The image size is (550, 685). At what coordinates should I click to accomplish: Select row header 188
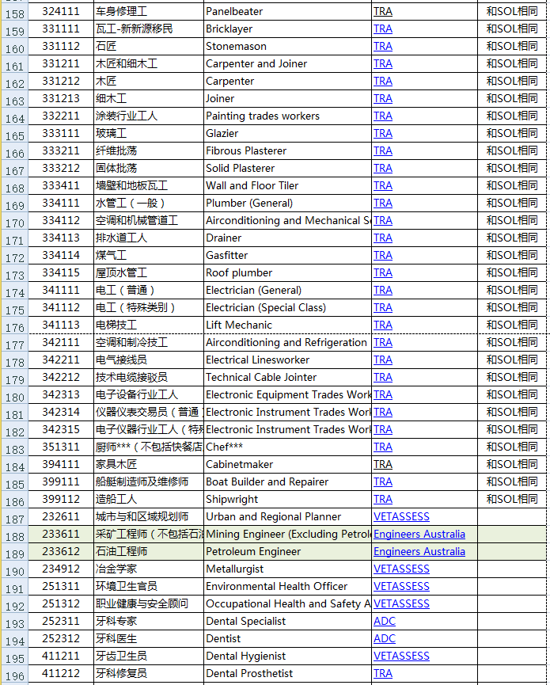[x=15, y=535]
